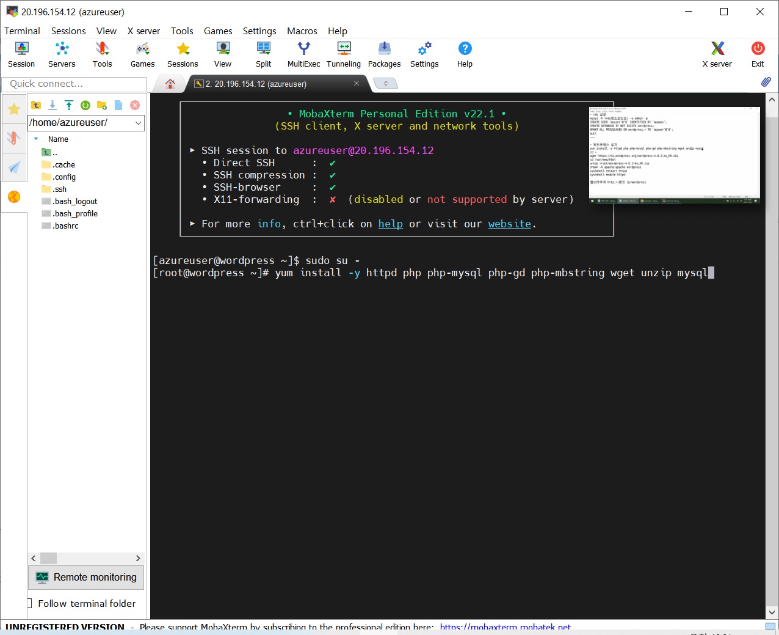
Task: Launch MultiExec from the toolbar
Action: tap(303, 54)
